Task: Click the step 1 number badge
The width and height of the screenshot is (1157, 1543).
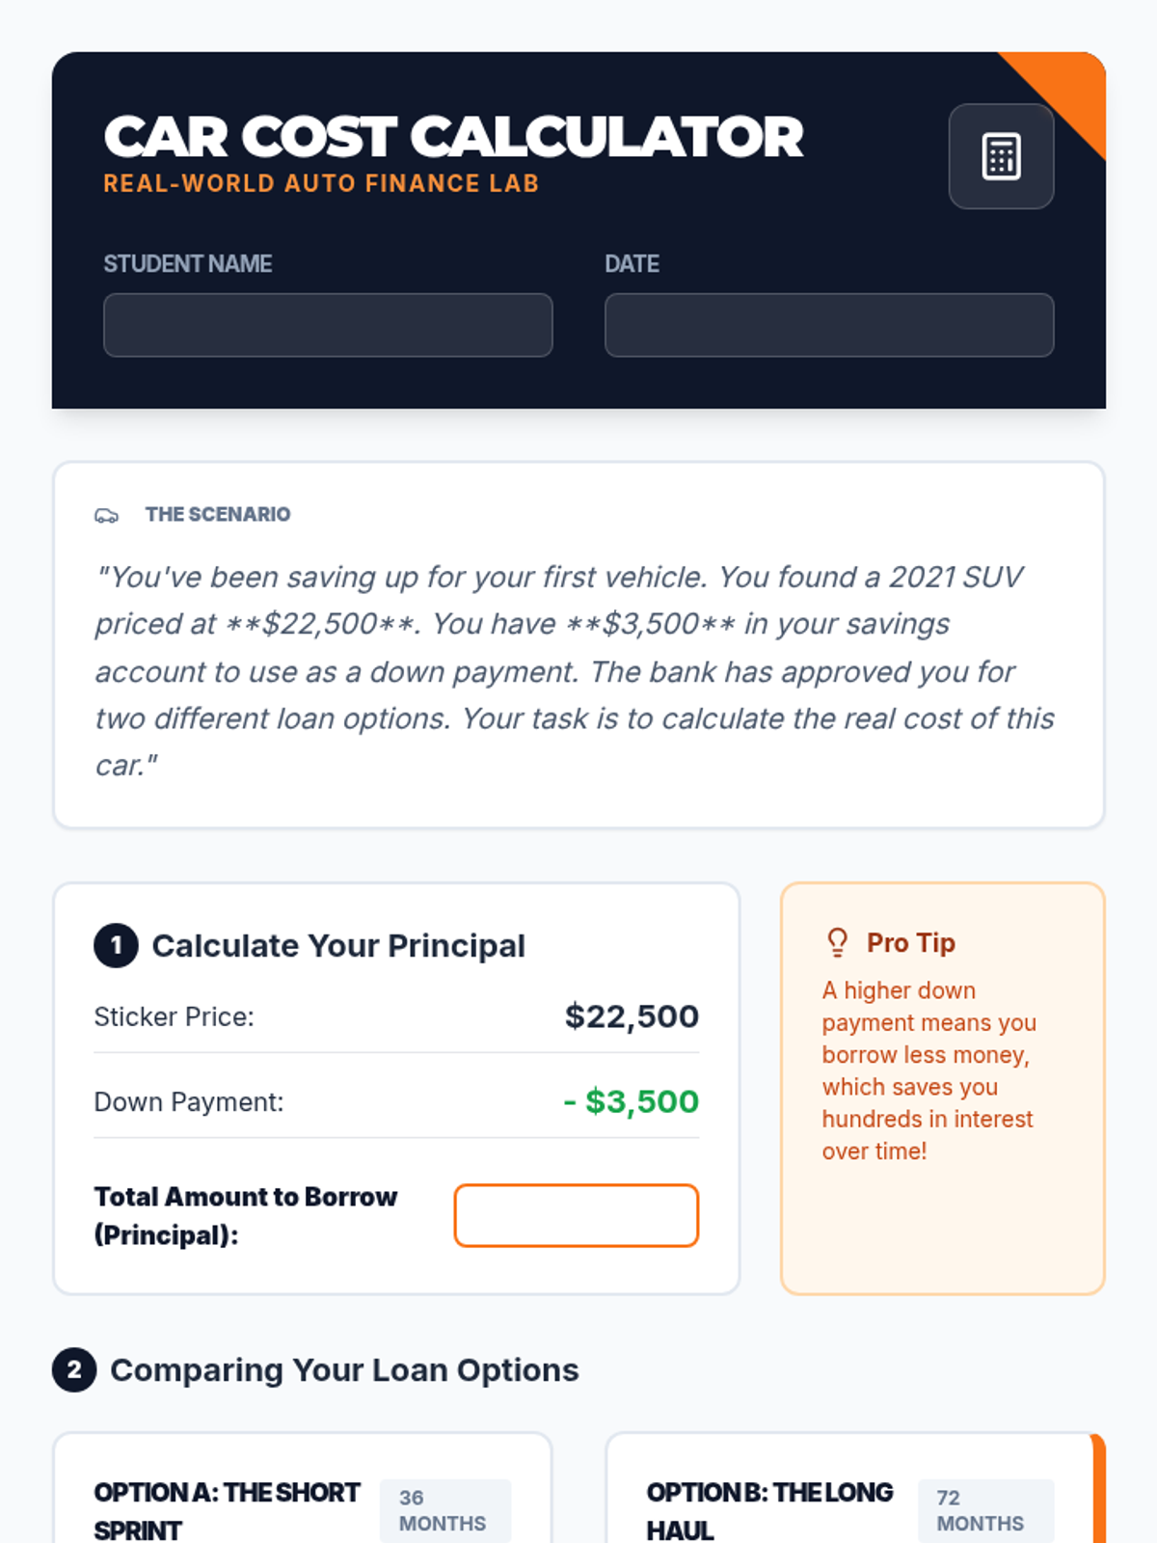Action: click(x=116, y=945)
